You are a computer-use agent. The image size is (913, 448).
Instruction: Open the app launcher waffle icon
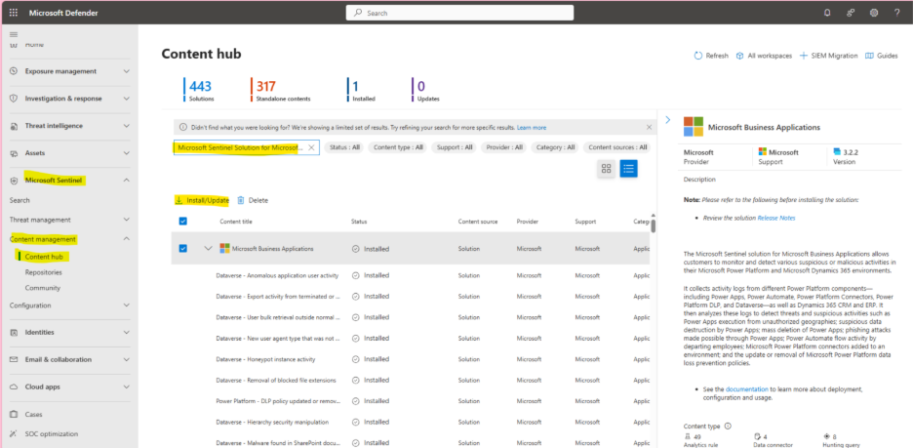[x=13, y=13]
